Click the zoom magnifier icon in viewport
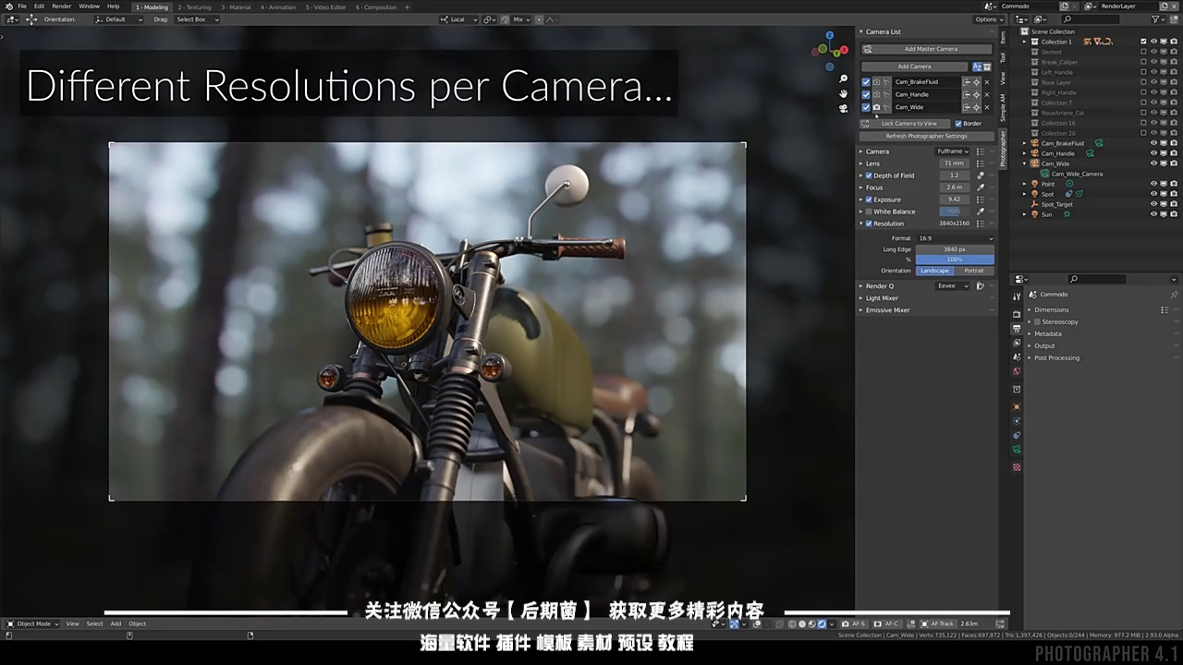Image resolution: width=1183 pixels, height=665 pixels. coord(843,79)
